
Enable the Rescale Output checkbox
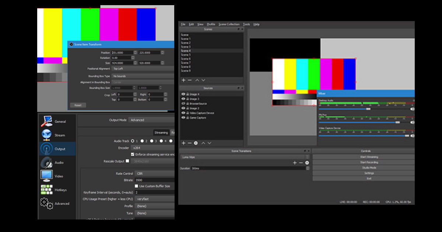127,161
